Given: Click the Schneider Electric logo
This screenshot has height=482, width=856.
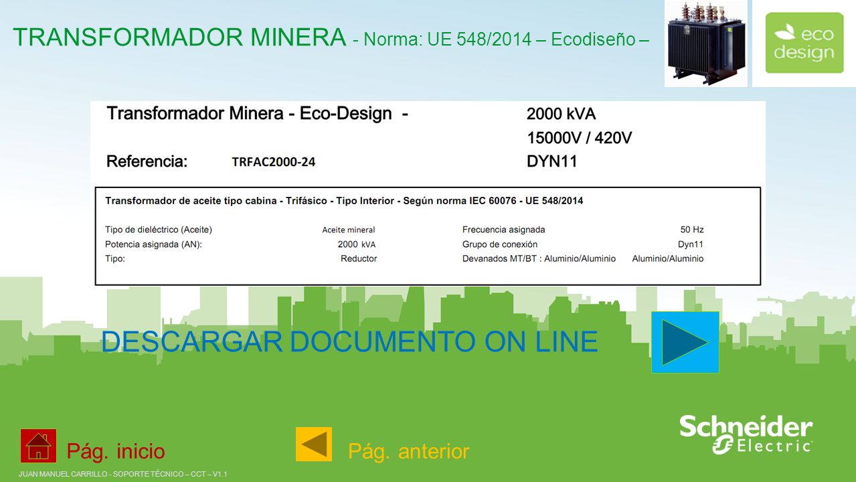Looking at the screenshot, I should tap(746, 434).
